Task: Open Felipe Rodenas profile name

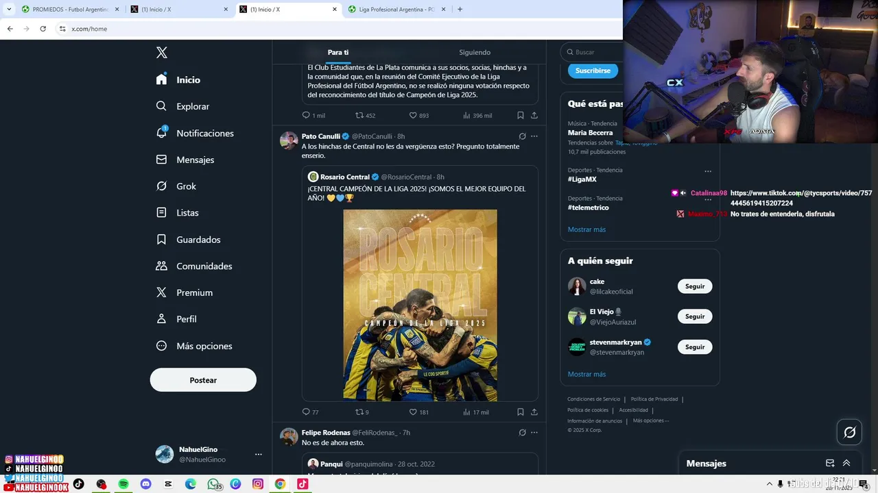Action: click(x=326, y=433)
